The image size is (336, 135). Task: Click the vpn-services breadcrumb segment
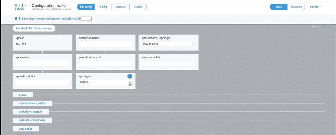pyautogui.click(x=49, y=19)
